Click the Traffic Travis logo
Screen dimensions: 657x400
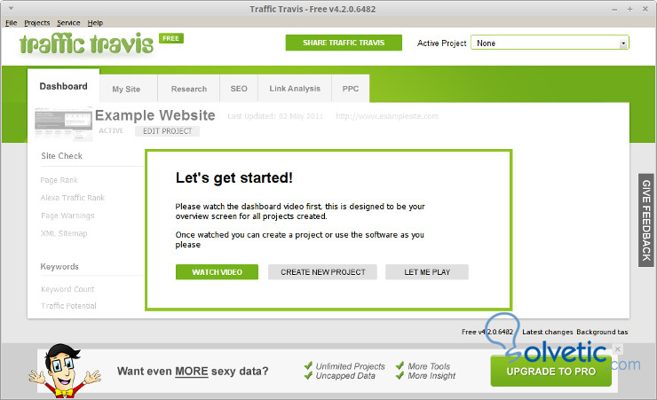click(87, 43)
